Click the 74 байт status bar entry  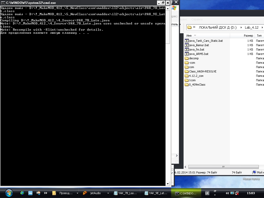(237, 172)
